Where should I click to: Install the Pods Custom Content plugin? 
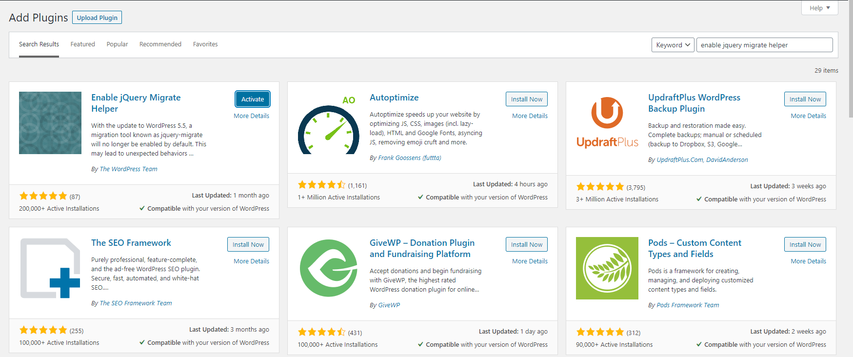[805, 244]
